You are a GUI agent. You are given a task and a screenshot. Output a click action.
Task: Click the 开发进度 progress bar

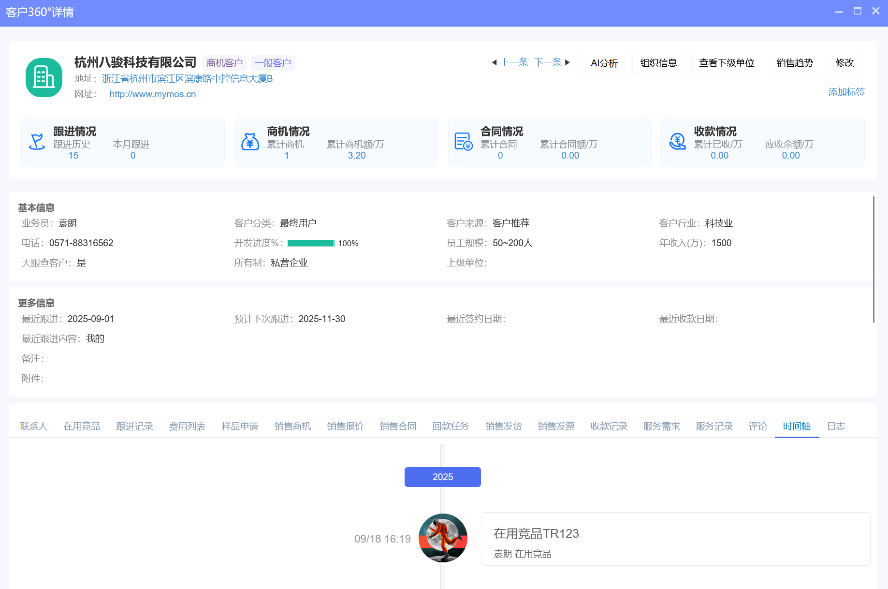coord(311,243)
